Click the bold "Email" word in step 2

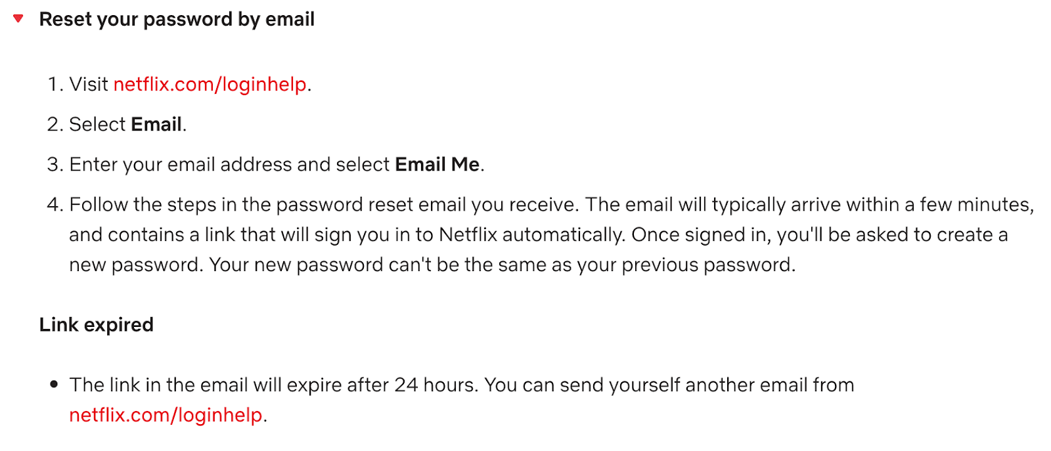(x=156, y=124)
